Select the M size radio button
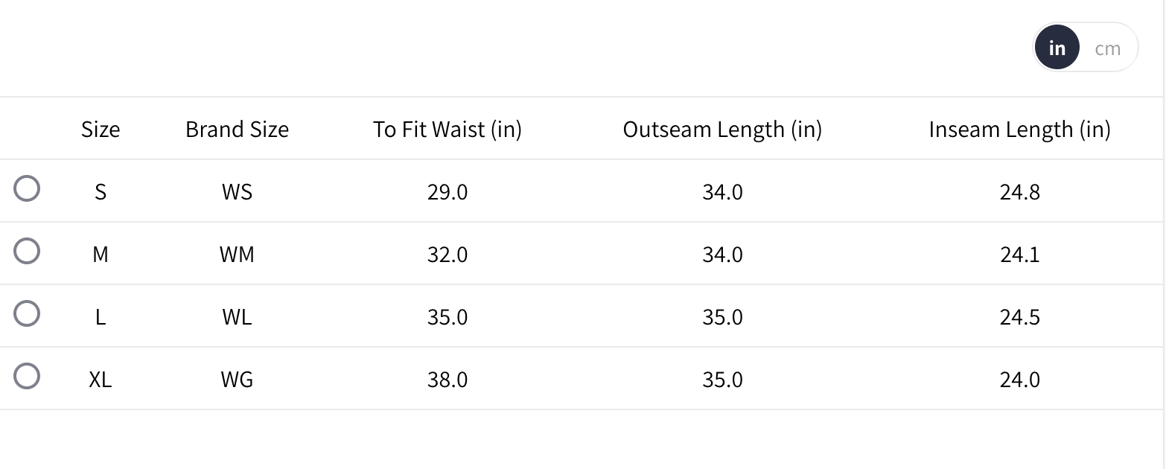Viewport: 1166px width, 469px height. (x=27, y=252)
